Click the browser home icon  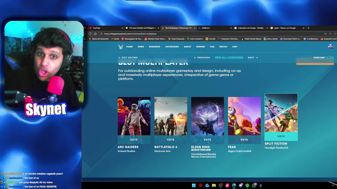click(x=95, y=34)
